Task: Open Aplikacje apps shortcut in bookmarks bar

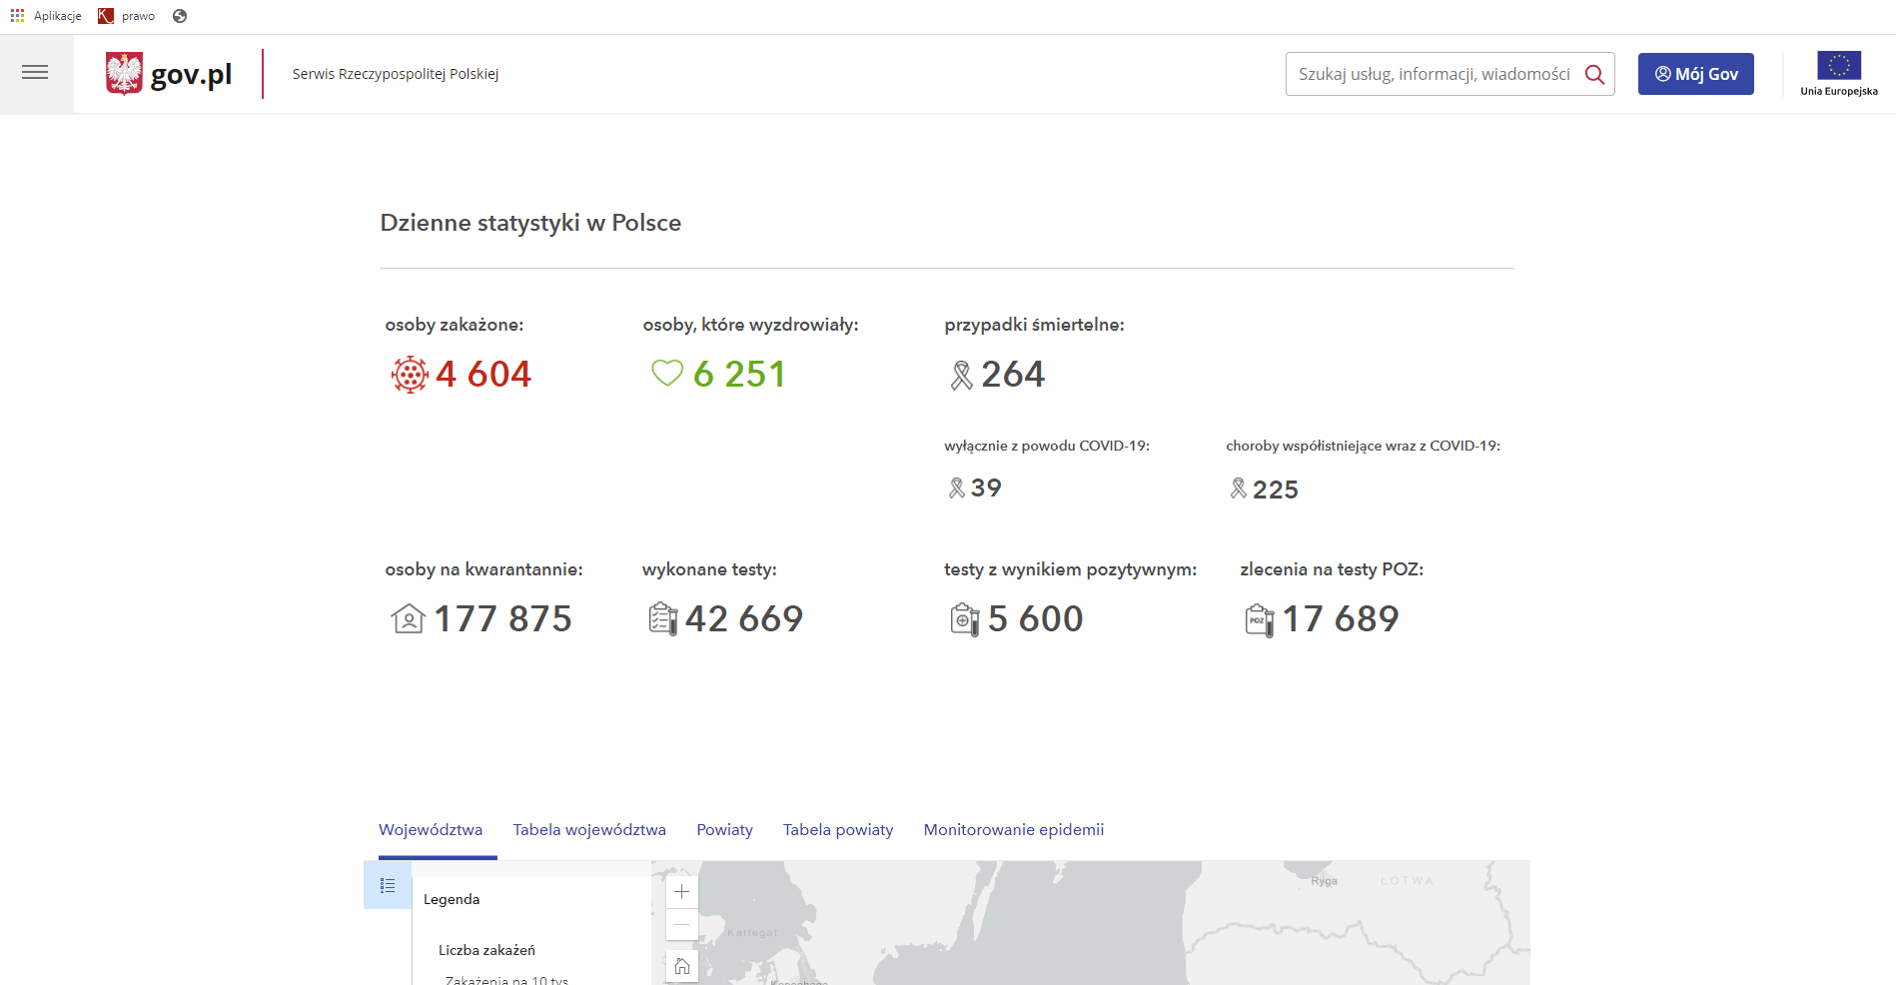Action: (x=47, y=16)
